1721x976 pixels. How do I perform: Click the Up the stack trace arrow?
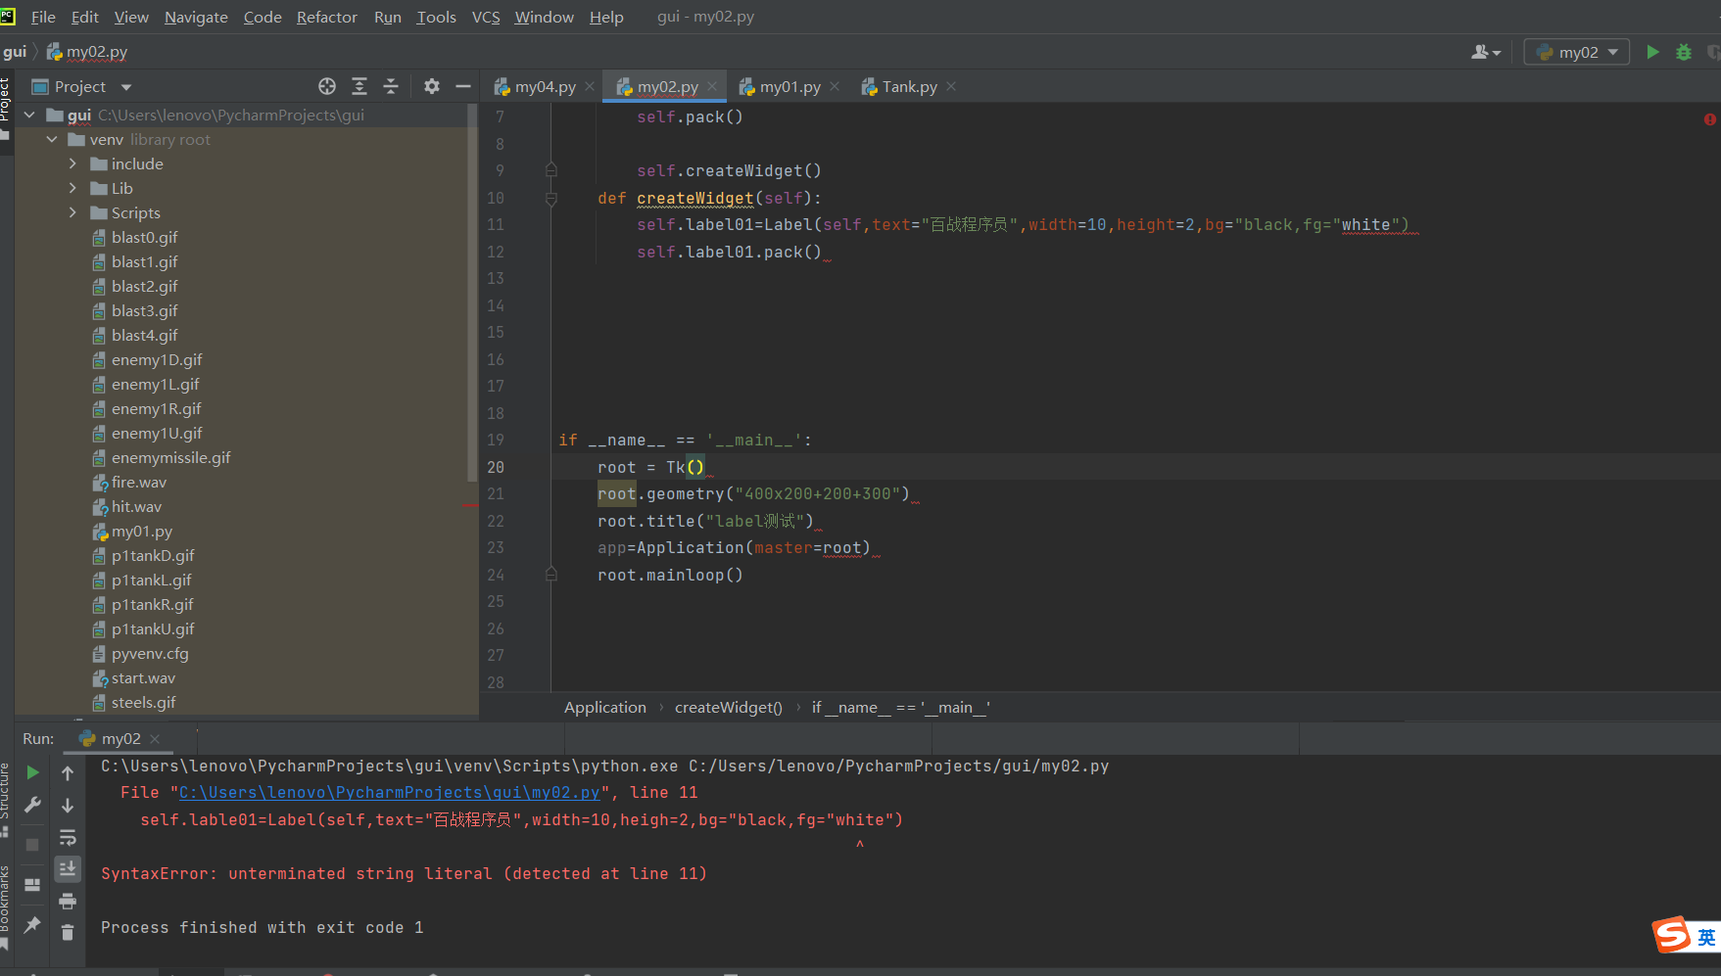pyautogui.click(x=68, y=773)
